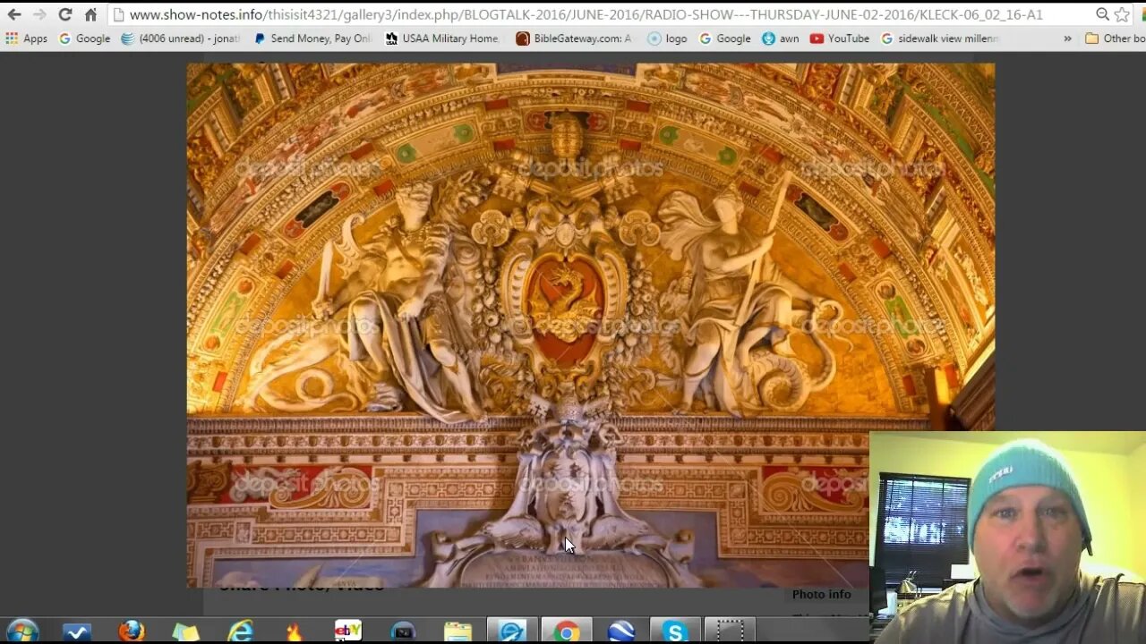Open the YouTube bookmark
1146x644 pixels.
pyautogui.click(x=840, y=38)
